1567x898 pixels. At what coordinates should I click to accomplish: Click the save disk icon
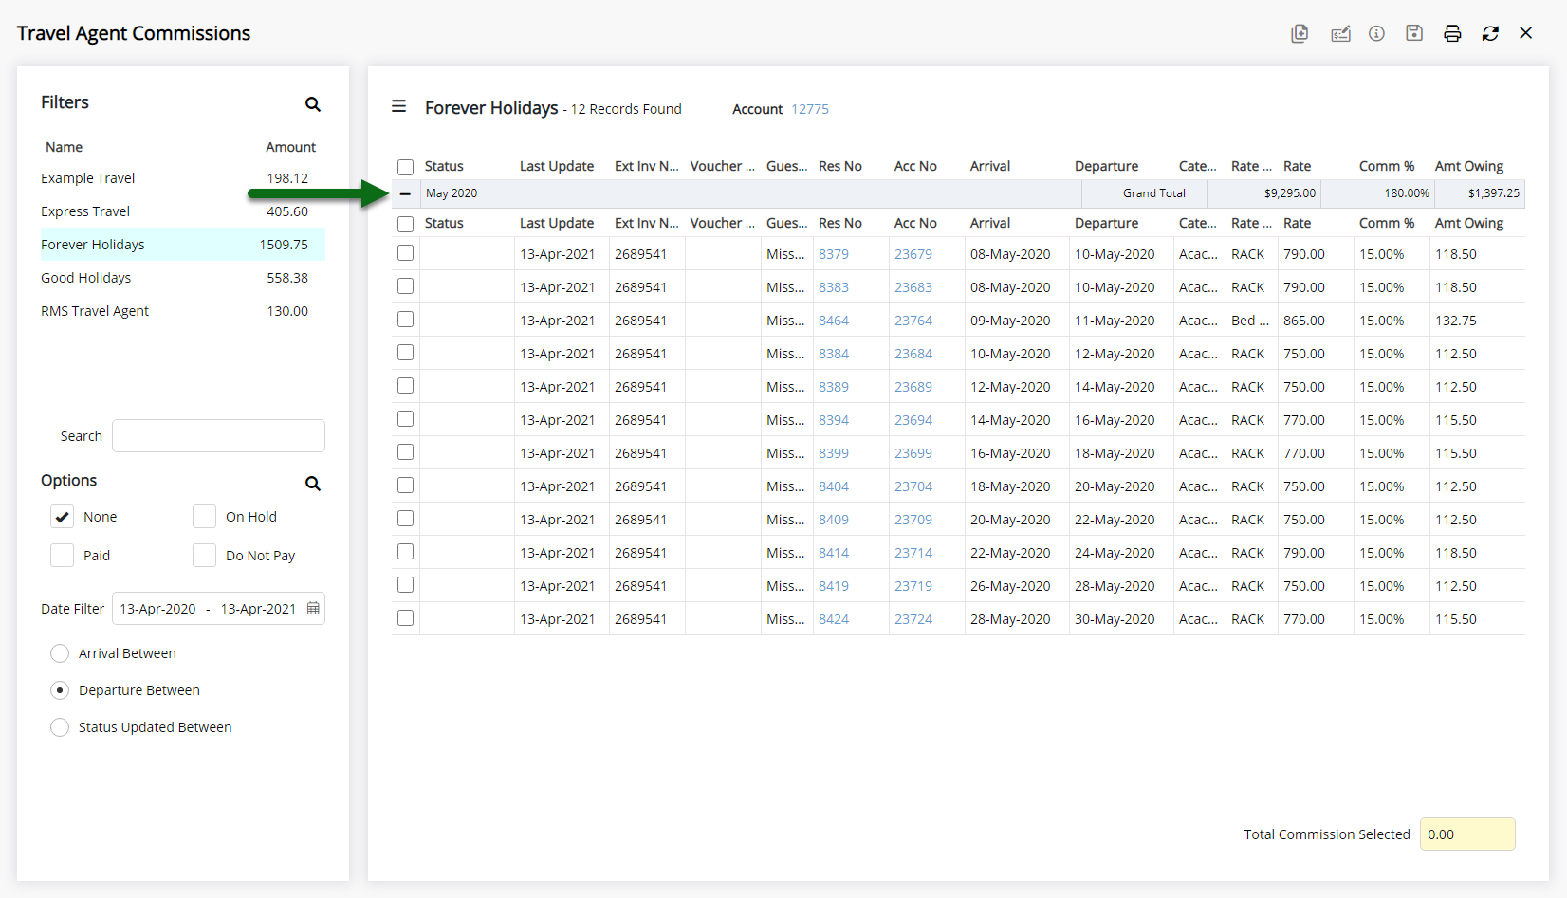point(1414,33)
